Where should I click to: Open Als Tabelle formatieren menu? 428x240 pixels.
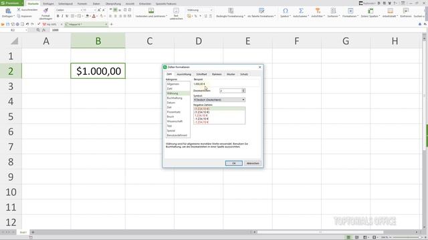(x=261, y=16)
